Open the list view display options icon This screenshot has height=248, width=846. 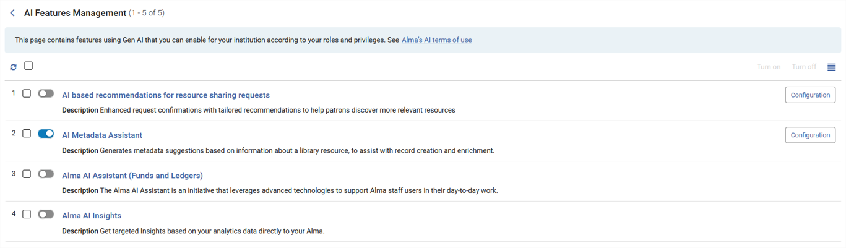tap(831, 67)
